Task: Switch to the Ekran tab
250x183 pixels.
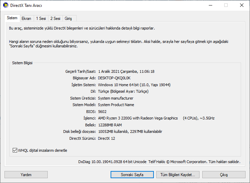Action: click(26, 19)
